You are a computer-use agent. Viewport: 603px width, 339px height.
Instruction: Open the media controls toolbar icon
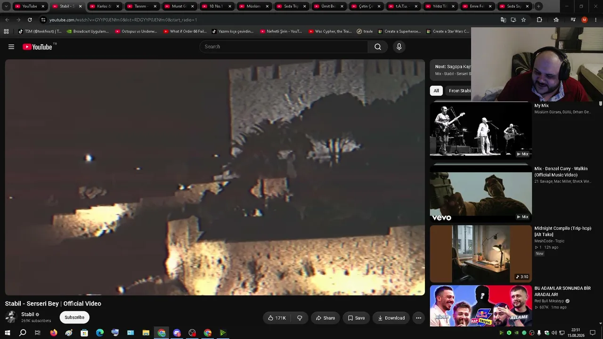coord(573,20)
